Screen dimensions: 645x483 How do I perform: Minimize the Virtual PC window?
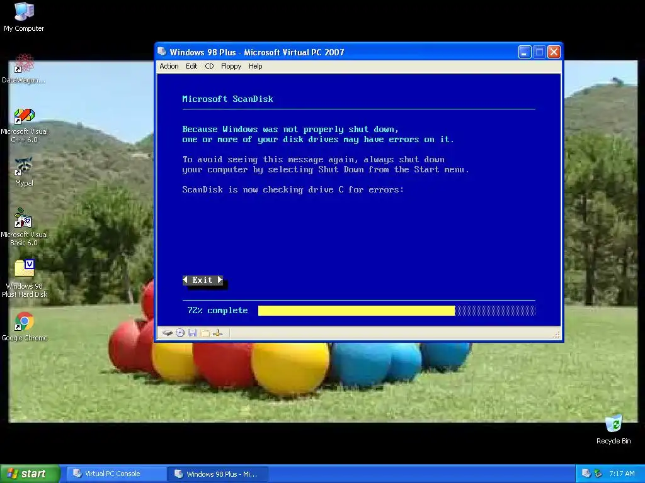pos(525,52)
